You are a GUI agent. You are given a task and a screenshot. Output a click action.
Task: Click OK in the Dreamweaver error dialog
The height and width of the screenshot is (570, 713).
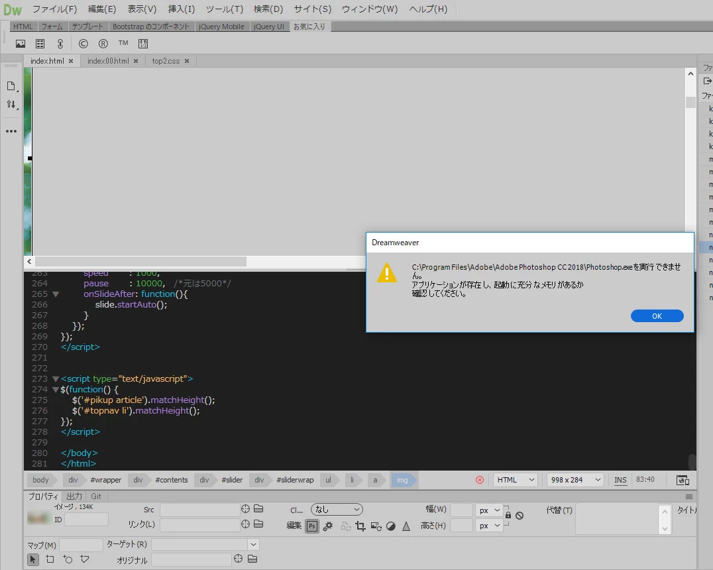657,315
